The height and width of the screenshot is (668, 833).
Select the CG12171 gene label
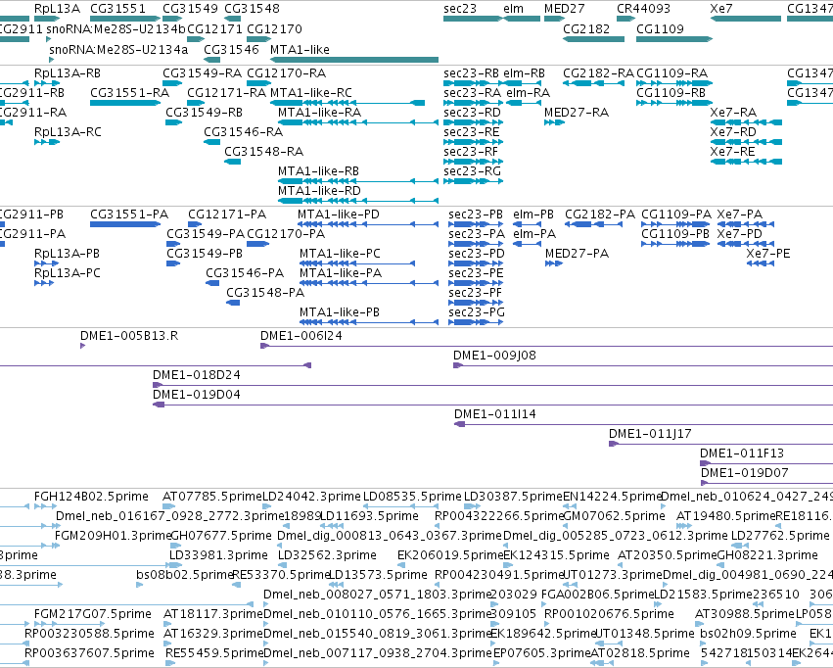[214, 28]
